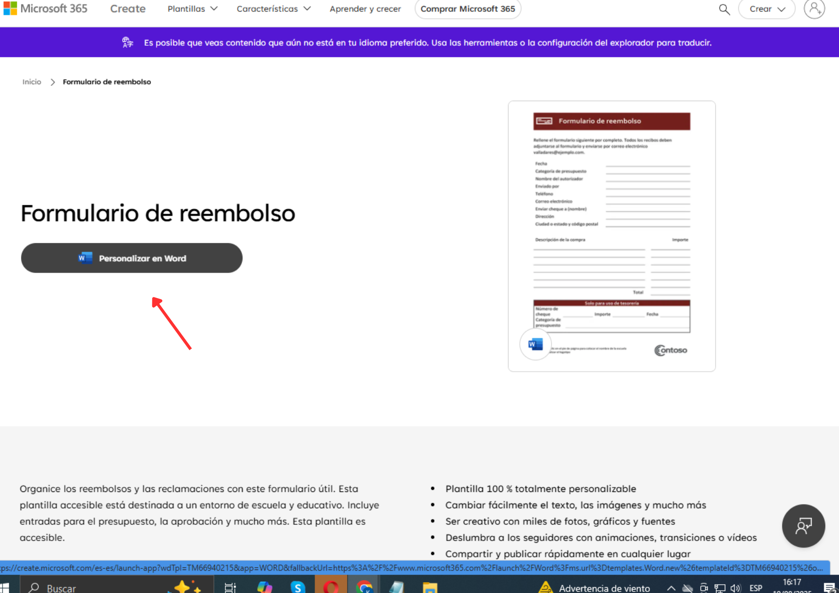Click the Advertencia de viento weather alert
The image size is (839, 593).
(594, 588)
